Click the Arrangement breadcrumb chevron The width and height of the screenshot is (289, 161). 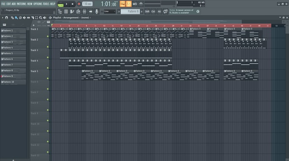80,18
